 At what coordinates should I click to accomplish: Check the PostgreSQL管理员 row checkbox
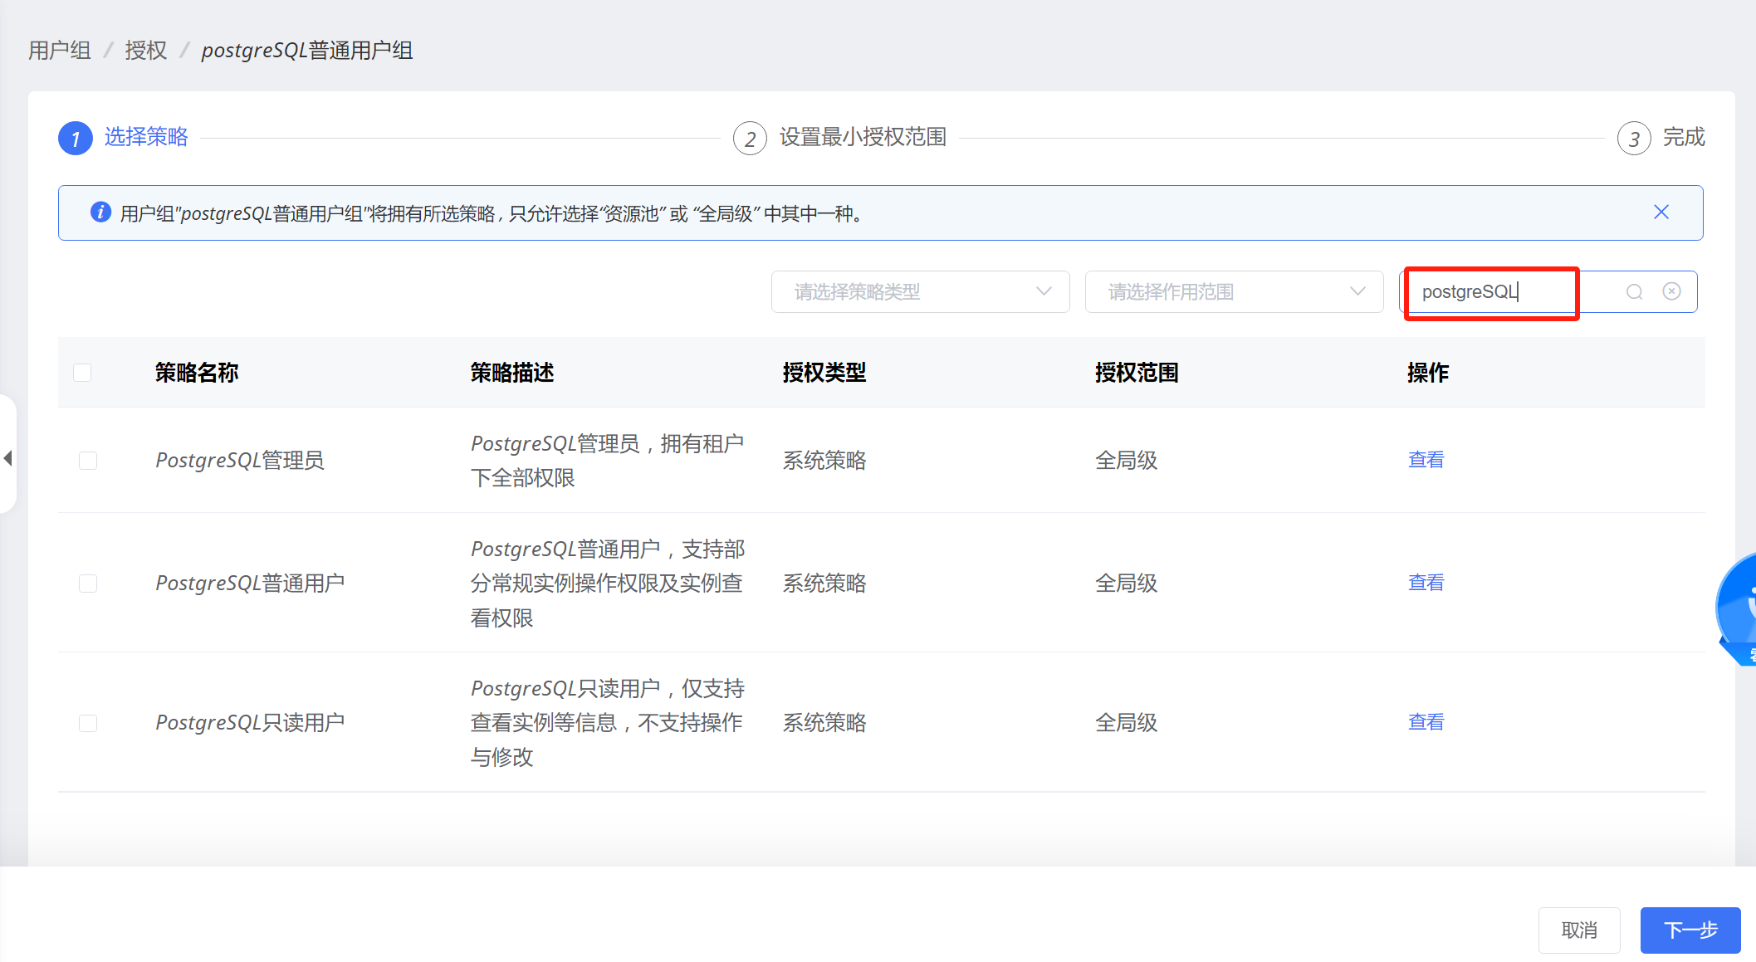pyautogui.click(x=88, y=461)
